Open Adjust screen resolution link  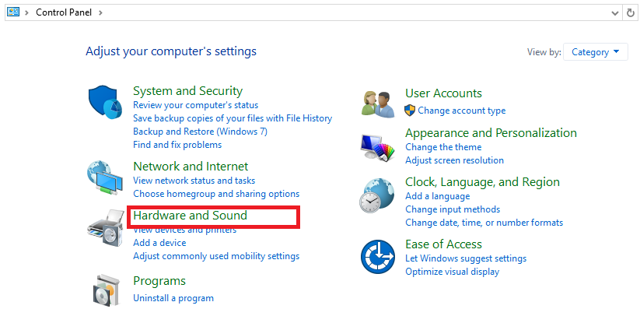click(454, 160)
